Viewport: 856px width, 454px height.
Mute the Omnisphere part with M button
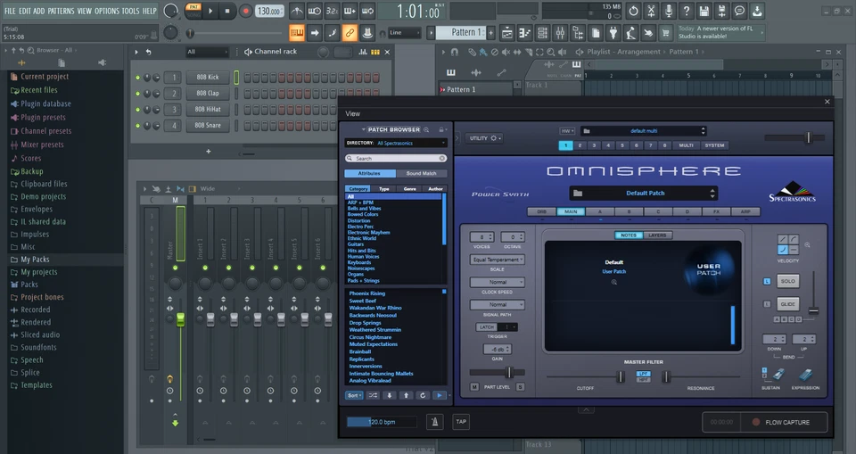coord(473,387)
